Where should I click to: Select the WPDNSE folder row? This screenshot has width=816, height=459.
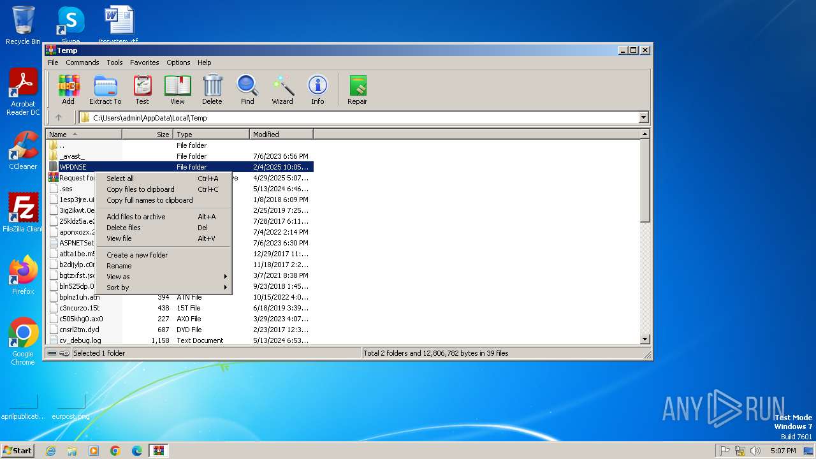pos(180,167)
